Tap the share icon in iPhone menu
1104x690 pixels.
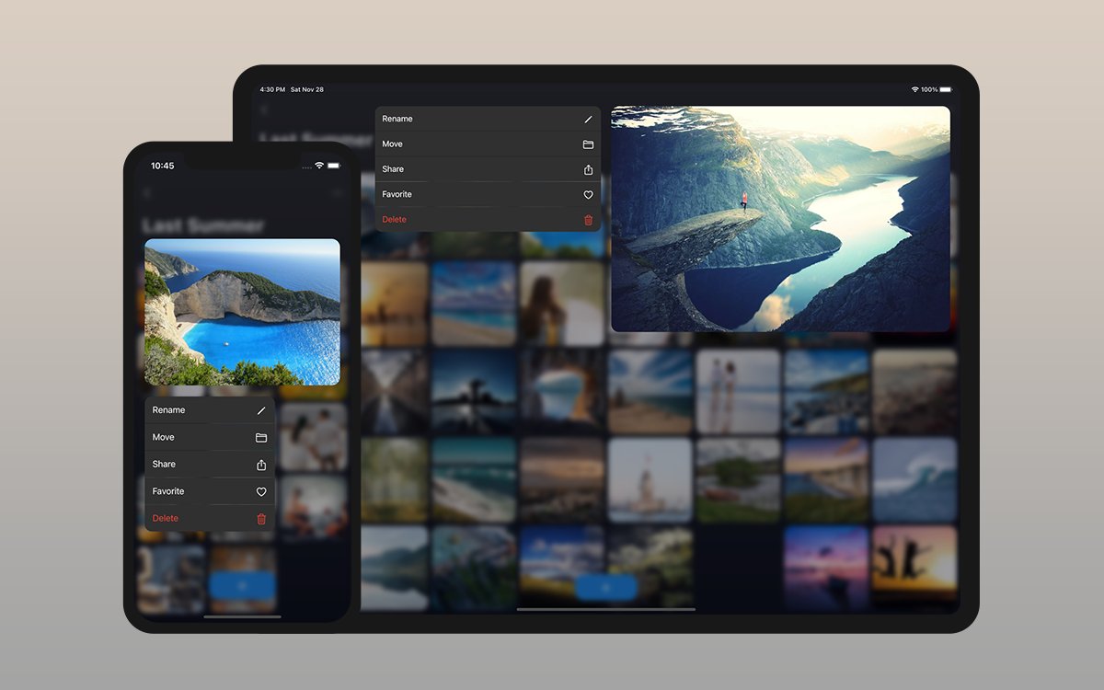(x=261, y=465)
